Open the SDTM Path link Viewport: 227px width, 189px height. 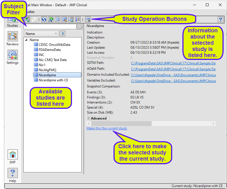pyautogui.click(x=173, y=63)
